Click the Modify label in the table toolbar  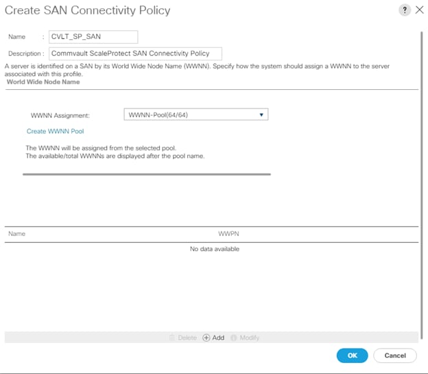(x=250, y=338)
